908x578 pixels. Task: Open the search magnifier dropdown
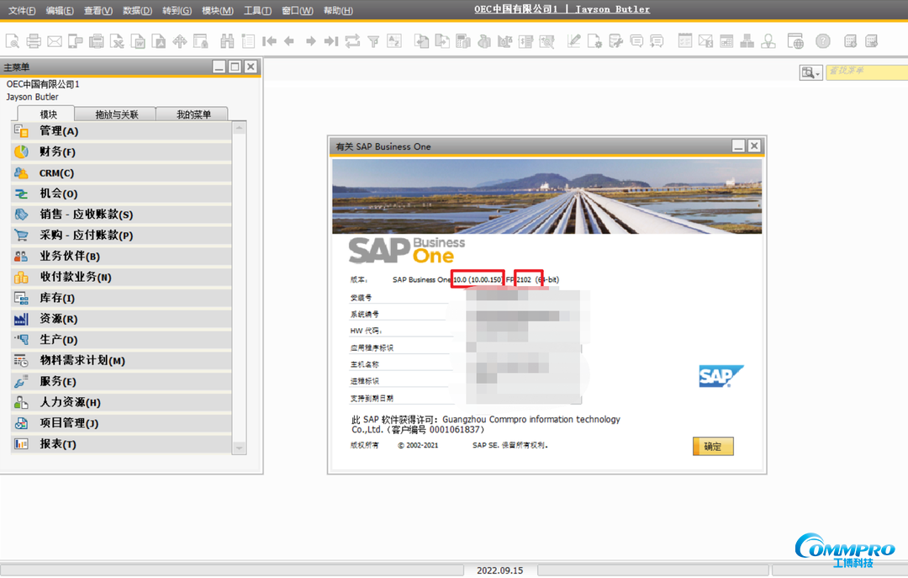point(810,72)
